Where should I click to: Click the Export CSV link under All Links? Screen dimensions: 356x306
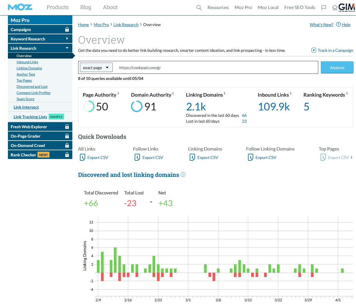tap(98, 158)
